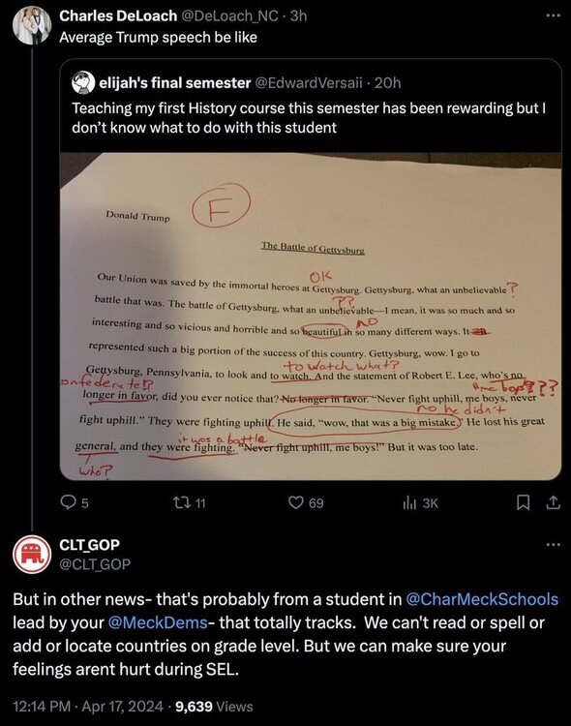Open the @DeLoach_NC handle
The width and height of the screenshot is (571, 726).
[x=229, y=15]
